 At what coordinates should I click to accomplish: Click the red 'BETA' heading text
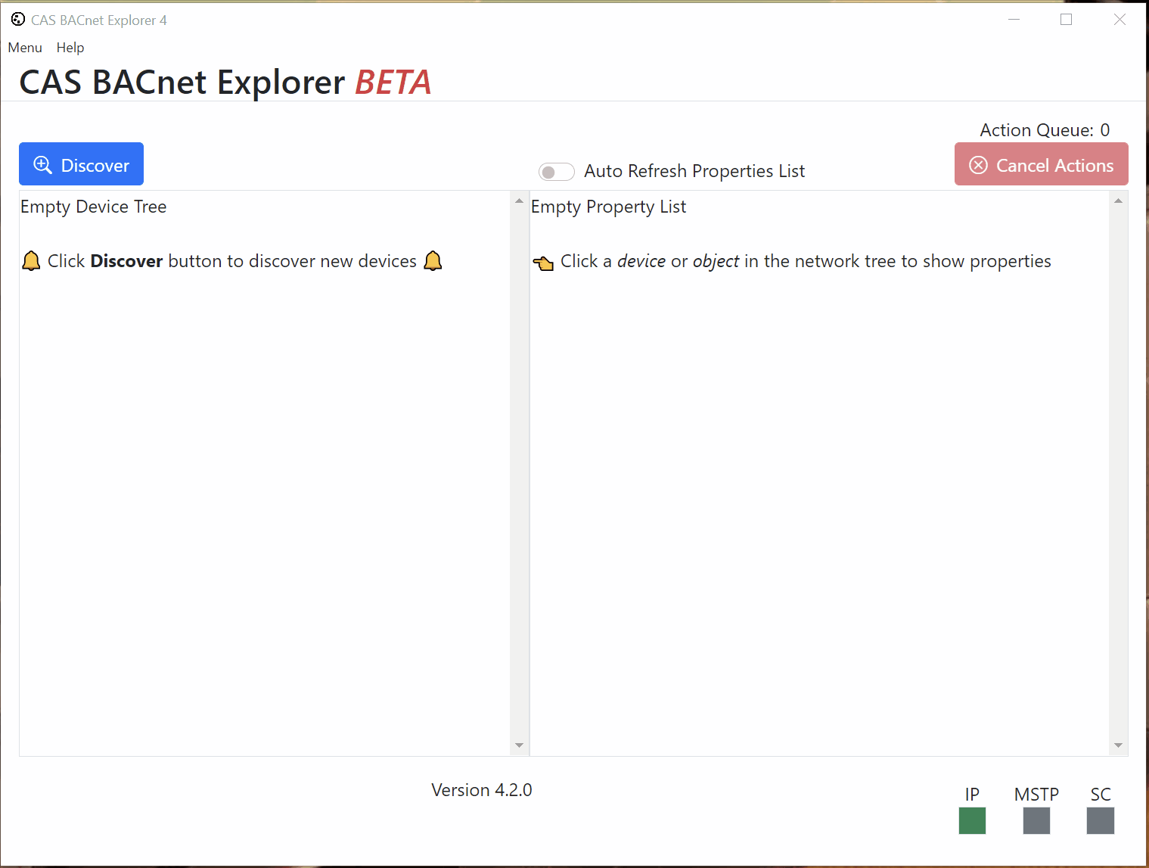click(393, 82)
